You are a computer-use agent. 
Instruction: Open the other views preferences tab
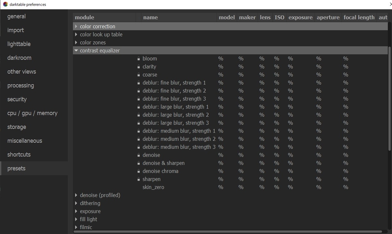(34, 72)
